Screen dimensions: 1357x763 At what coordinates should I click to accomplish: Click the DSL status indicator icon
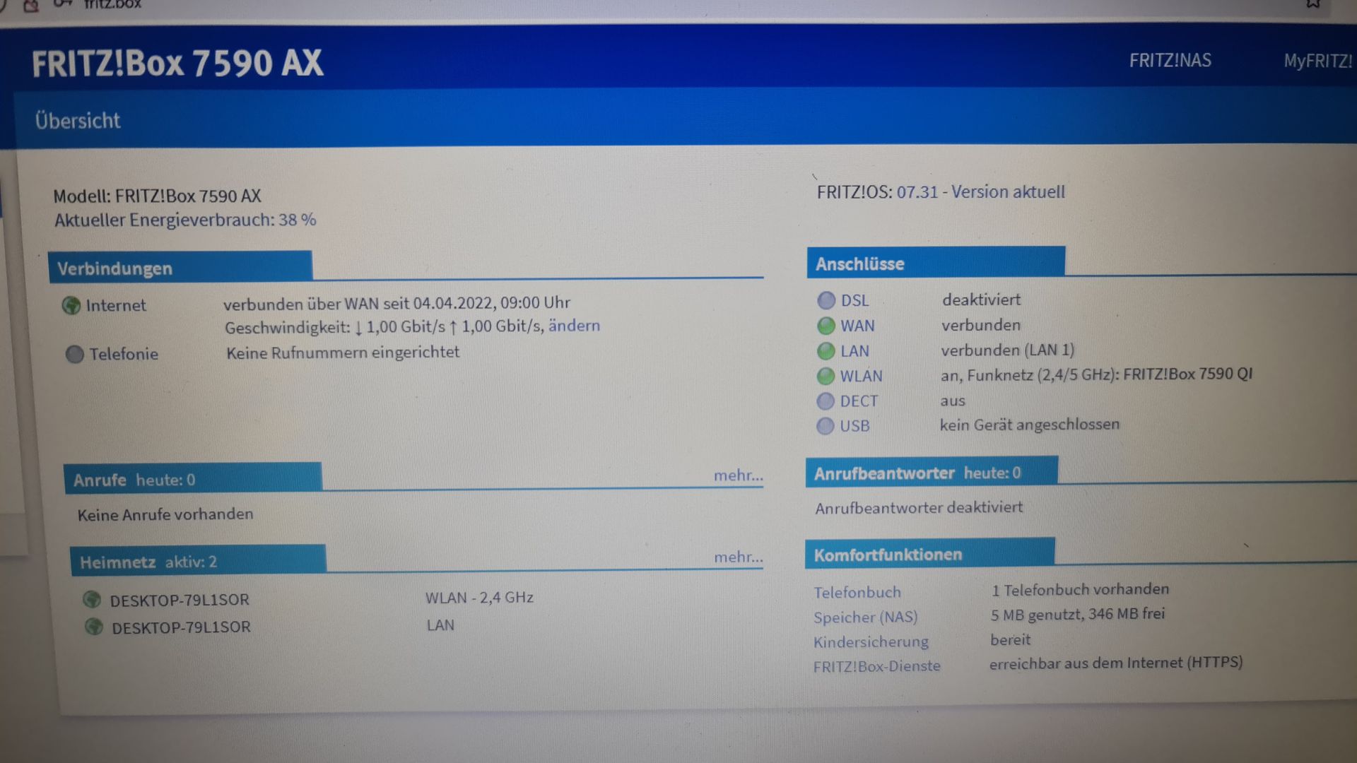tap(826, 301)
